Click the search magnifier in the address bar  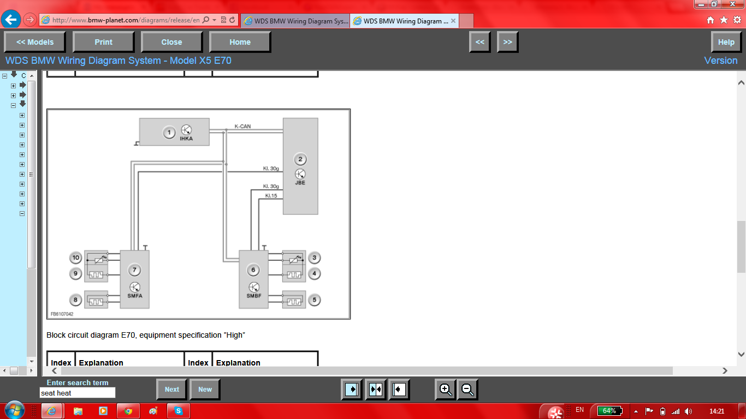(206, 20)
